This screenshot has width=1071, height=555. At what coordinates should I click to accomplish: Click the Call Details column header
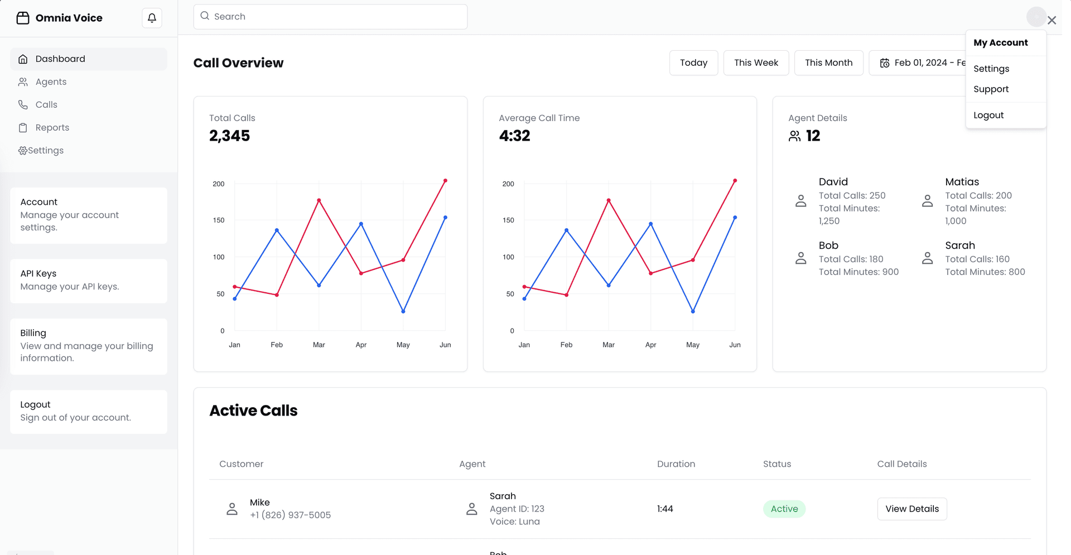(x=901, y=464)
